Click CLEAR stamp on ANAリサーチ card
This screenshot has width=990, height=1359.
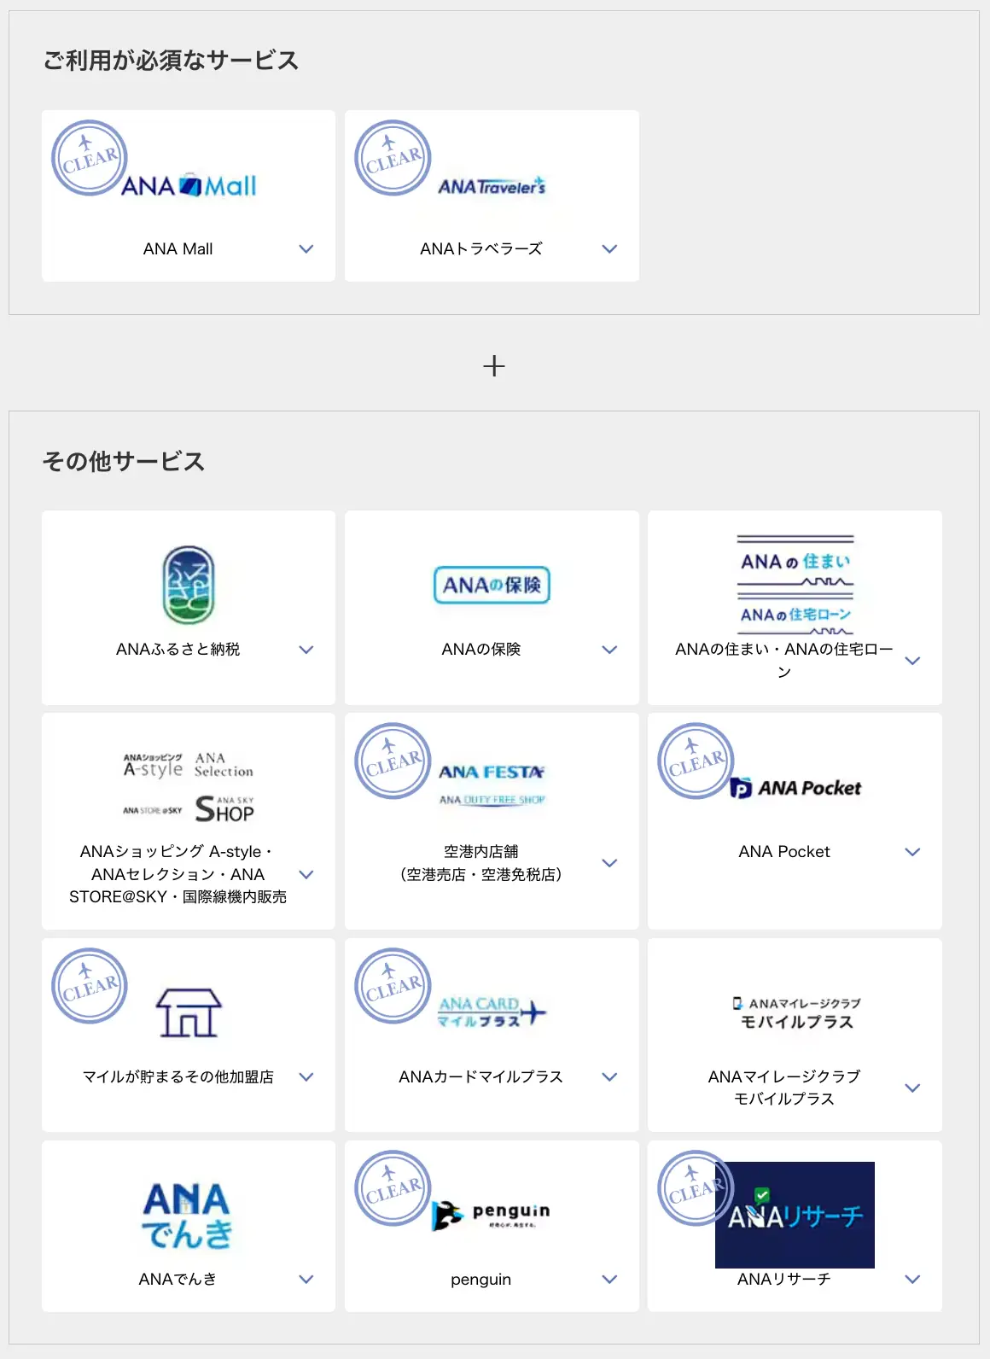pyautogui.click(x=696, y=1188)
